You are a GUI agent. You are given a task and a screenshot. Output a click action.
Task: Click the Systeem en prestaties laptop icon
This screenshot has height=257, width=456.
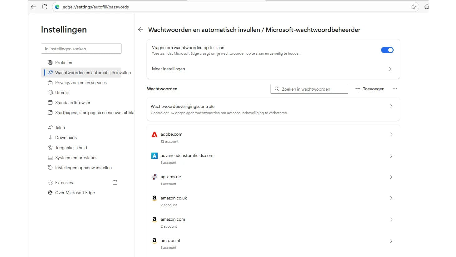(50, 158)
